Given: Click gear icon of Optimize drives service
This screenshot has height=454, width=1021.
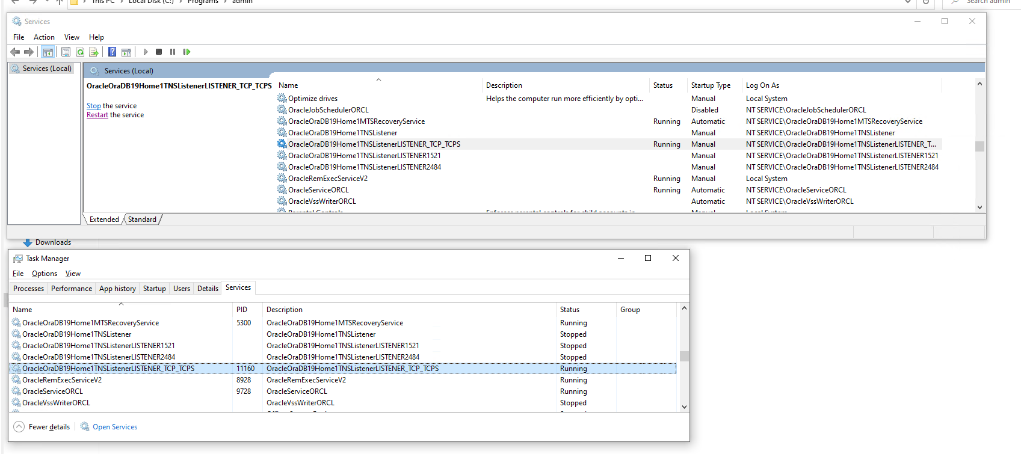Looking at the screenshot, I should 282,98.
